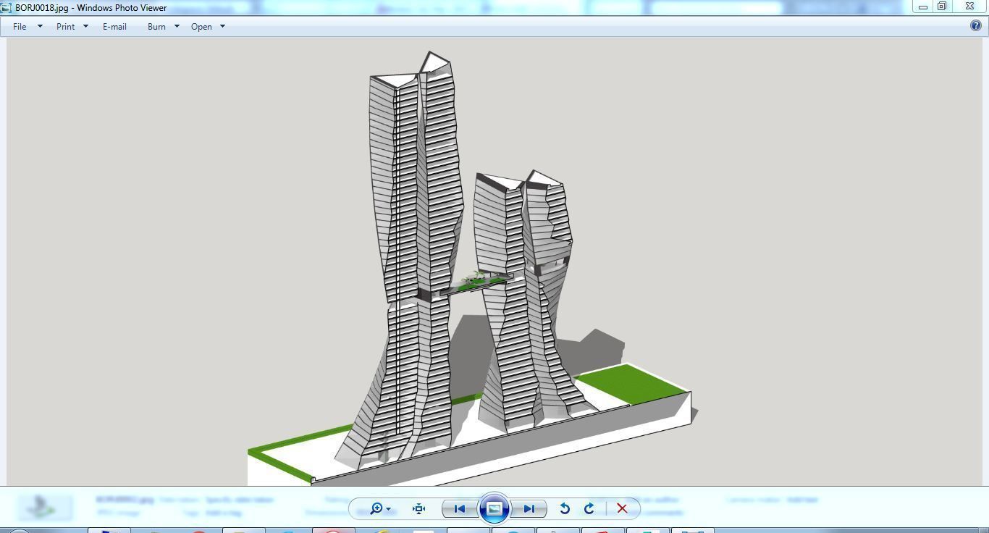The width and height of the screenshot is (989, 533).
Task: Go to the next picture
Action: point(529,508)
